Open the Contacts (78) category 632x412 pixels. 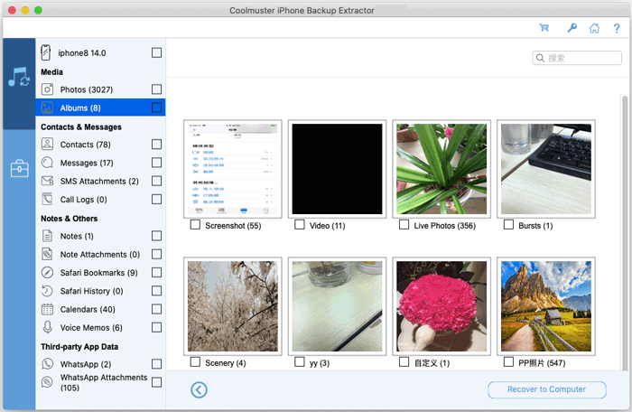[85, 145]
